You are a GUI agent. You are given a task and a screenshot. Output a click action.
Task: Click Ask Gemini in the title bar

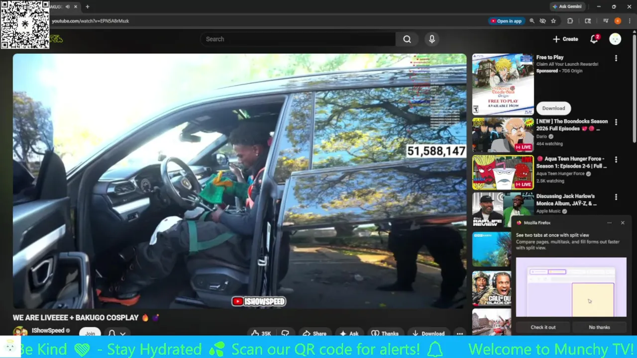click(567, 6)
